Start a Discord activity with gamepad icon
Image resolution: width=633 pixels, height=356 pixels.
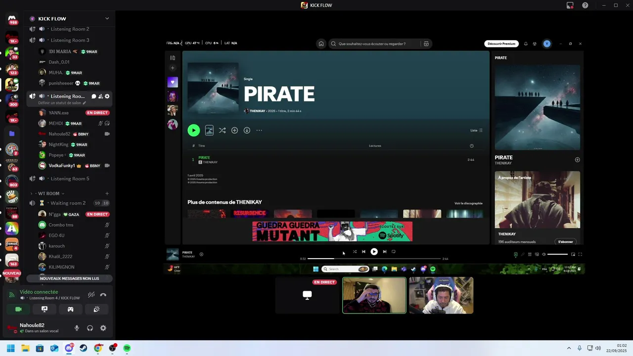[x=70, y=309]
